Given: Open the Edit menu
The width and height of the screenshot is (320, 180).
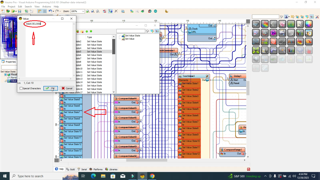Looking at the screenshot, I should 20,6.
